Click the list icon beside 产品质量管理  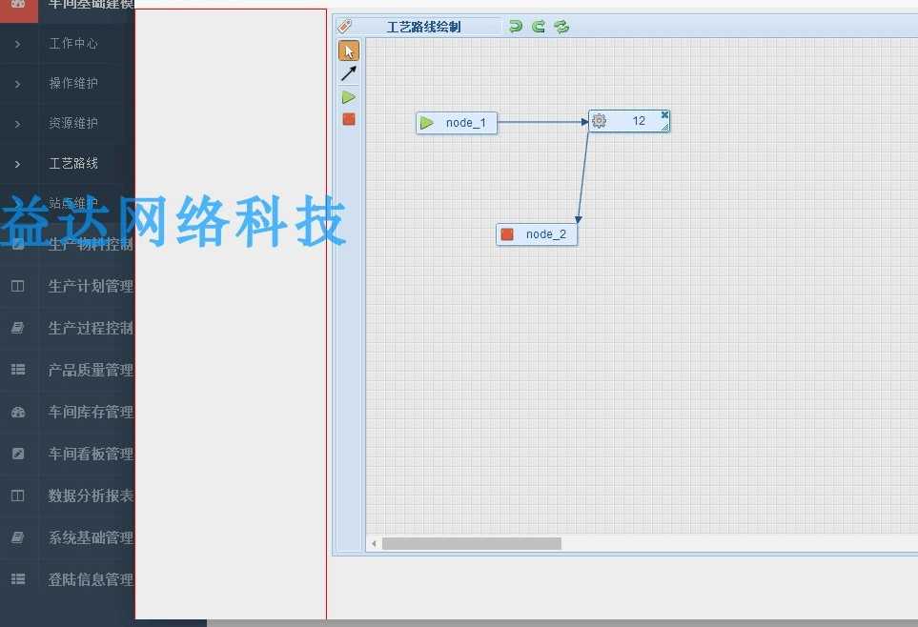click(17, 370)
